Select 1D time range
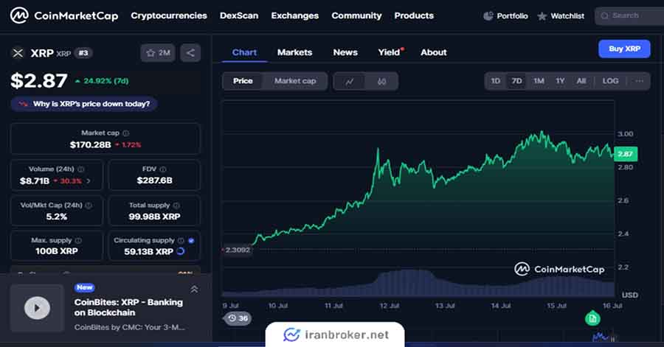This screenshot has height=347, width=664. pyautogui.click(x=496, y=81)
